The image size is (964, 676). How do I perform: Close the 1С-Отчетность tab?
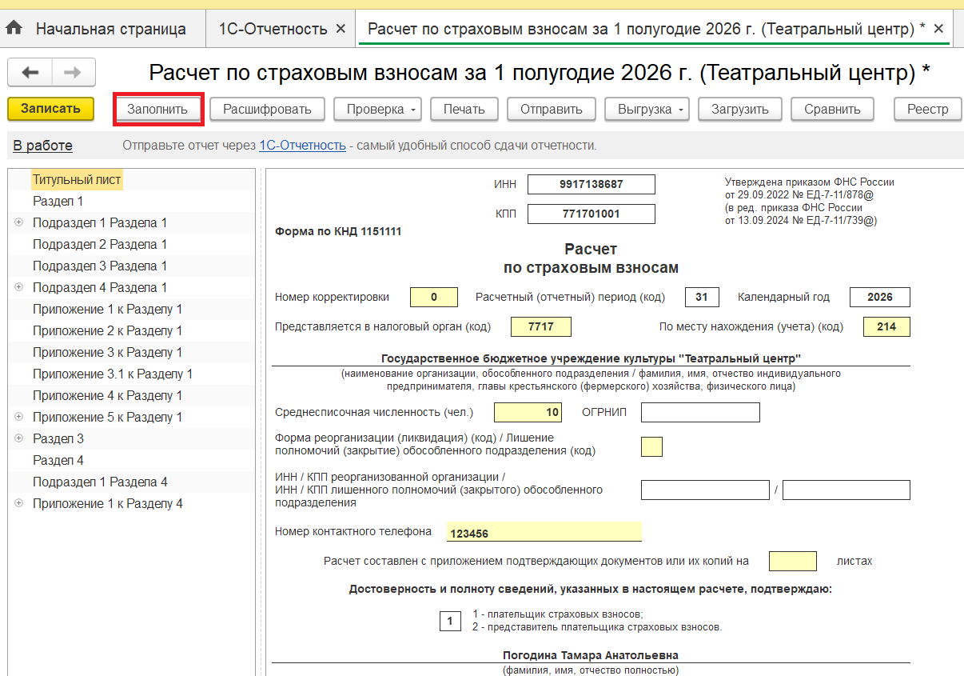(341, 29)
